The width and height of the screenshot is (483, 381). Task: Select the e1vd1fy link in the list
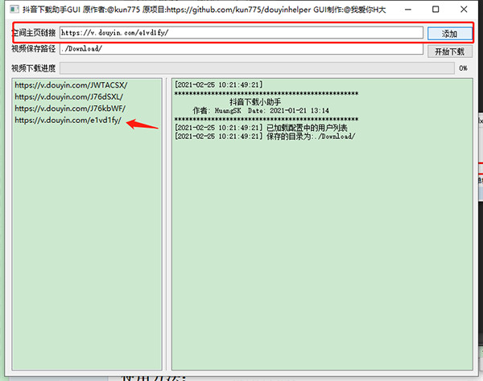(x=68, y=121)
